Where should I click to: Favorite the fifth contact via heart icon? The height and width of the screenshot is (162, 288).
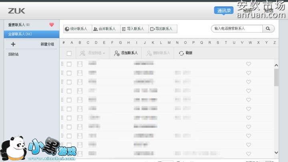coord(248,100)
